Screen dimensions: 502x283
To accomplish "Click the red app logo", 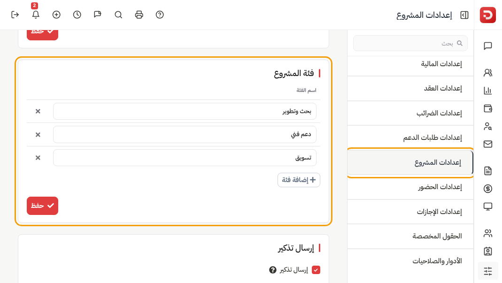I will point(487,15).
